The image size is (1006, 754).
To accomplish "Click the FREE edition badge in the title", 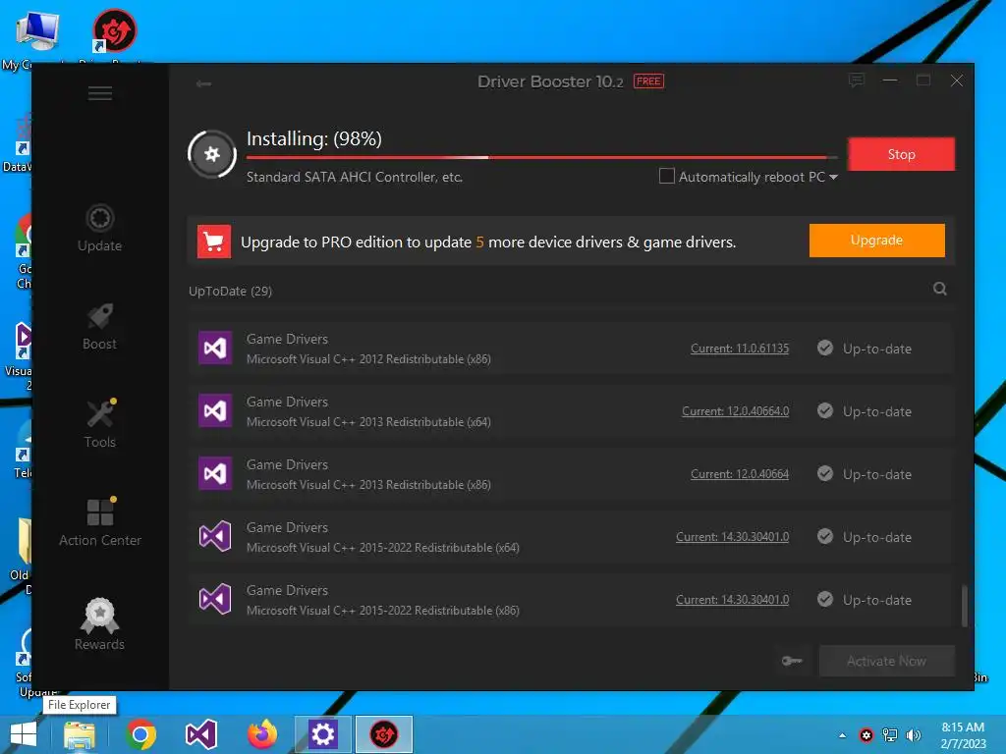I will [x=648, y=81].
